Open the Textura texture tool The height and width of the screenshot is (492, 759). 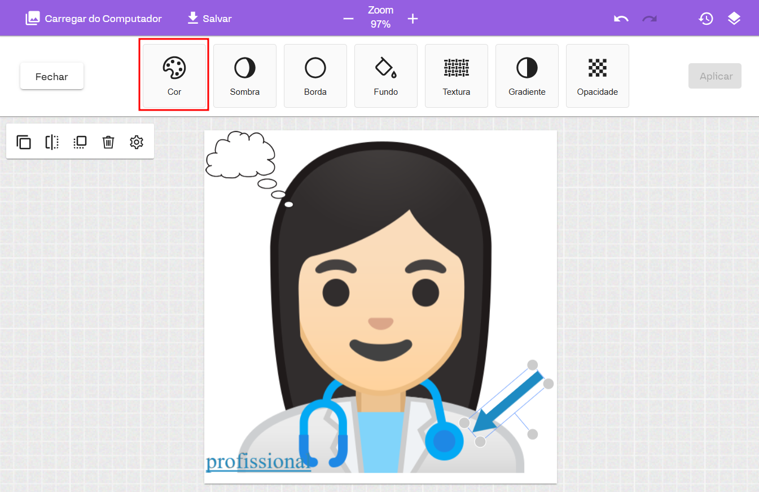point(456,76)
